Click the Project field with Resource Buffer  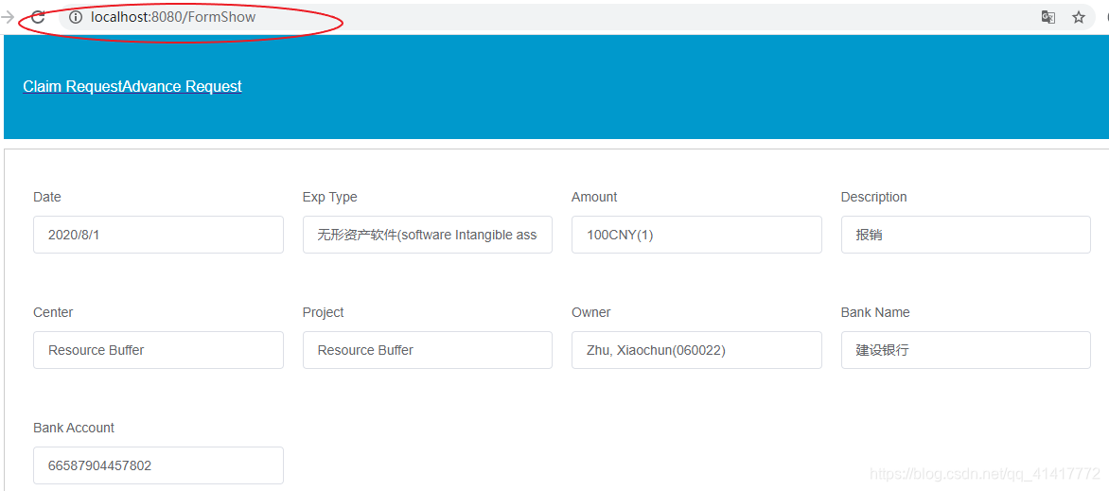(427, 350)
